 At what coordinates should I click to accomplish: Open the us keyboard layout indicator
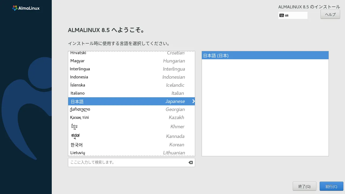(x=293, y=15)
